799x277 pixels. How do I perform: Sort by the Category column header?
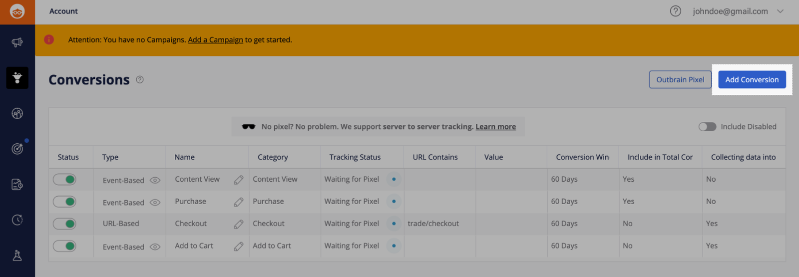tap(273, 157)
